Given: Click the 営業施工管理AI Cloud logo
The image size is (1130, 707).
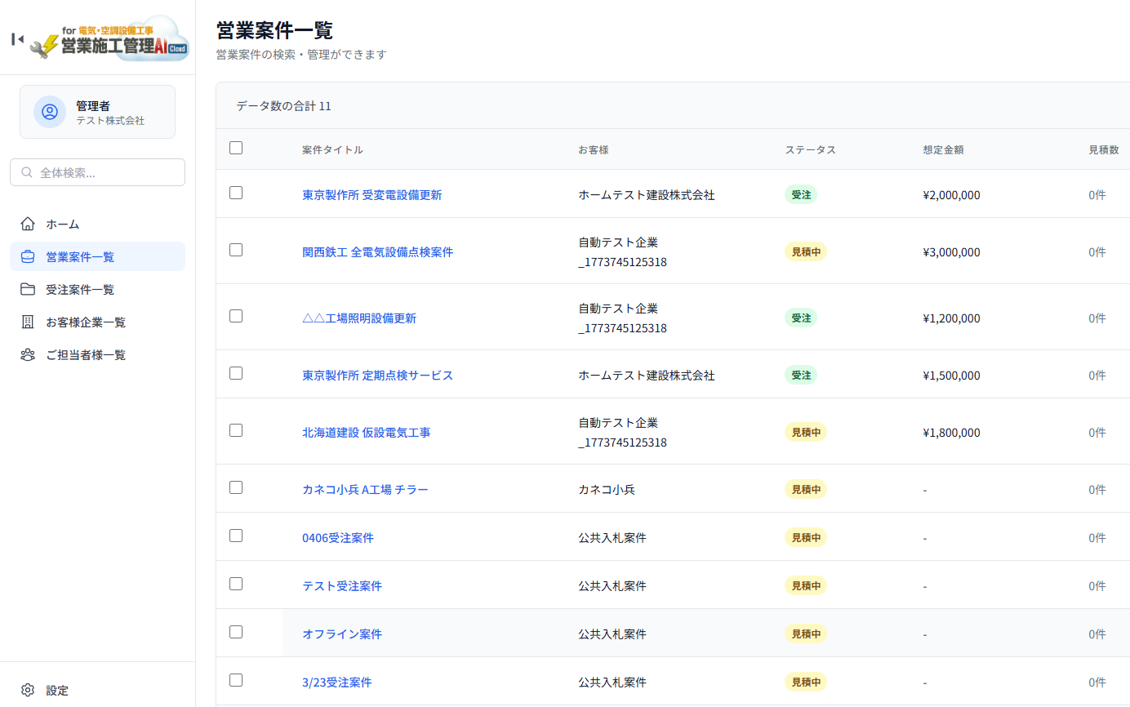Looking at the screenshot, I should [x=109, y=38].
